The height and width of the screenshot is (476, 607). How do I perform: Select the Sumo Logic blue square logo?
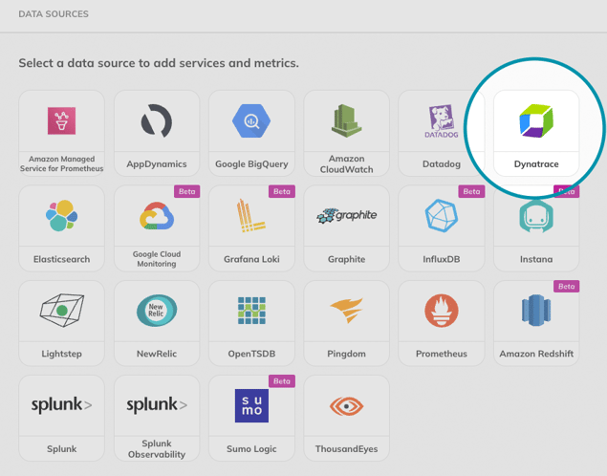(251, 405)
